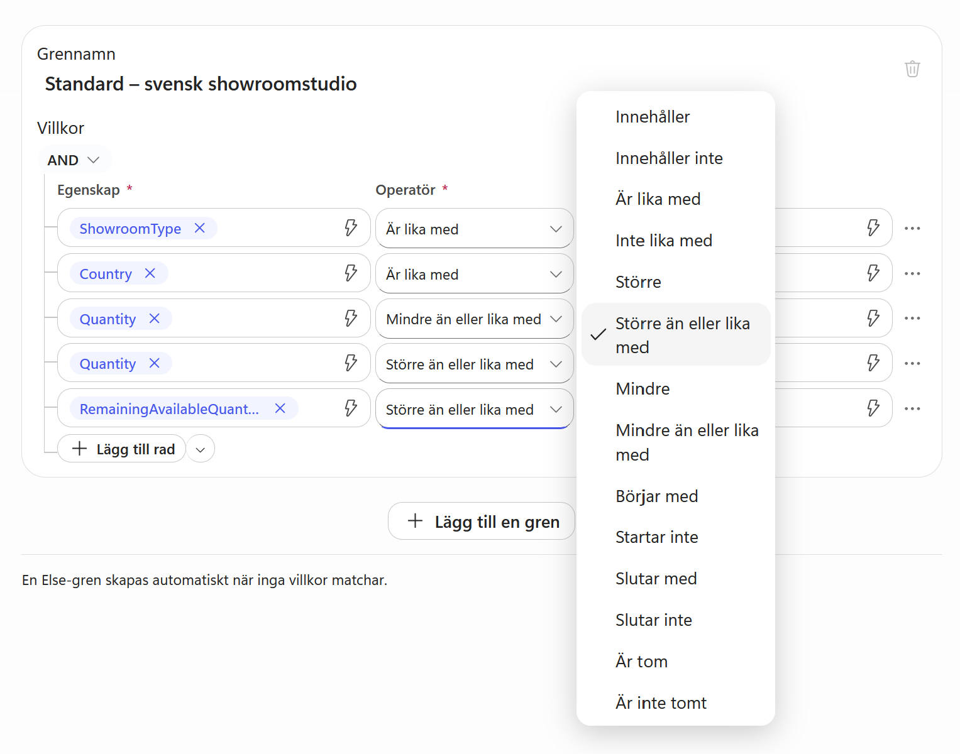Choose 'Börjar med' operator
960x754 pixels.
pos(676,496)
